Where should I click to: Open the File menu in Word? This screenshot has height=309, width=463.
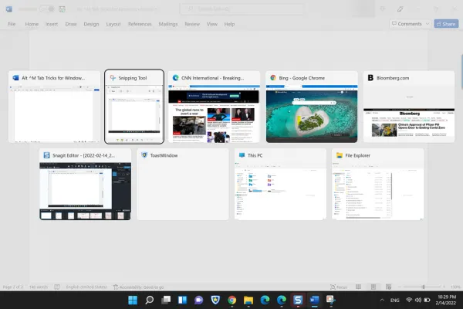coord(12,24)
